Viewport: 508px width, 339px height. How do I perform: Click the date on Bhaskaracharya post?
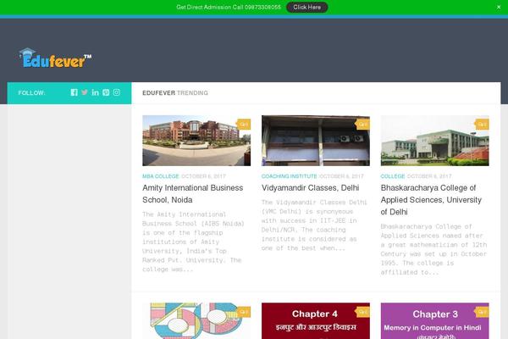(x=429, y=176)
